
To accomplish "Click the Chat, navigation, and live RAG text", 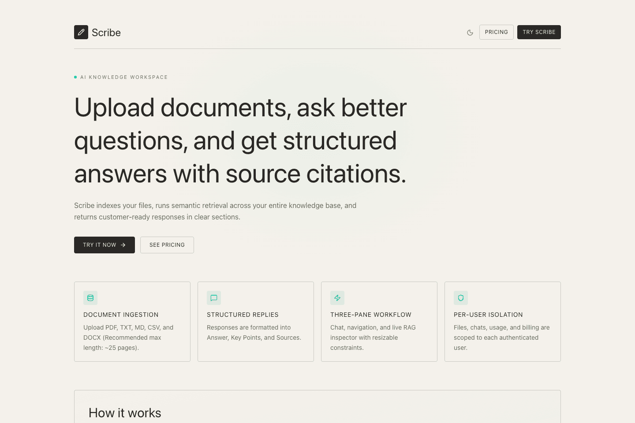I will [x=373, y=338].
